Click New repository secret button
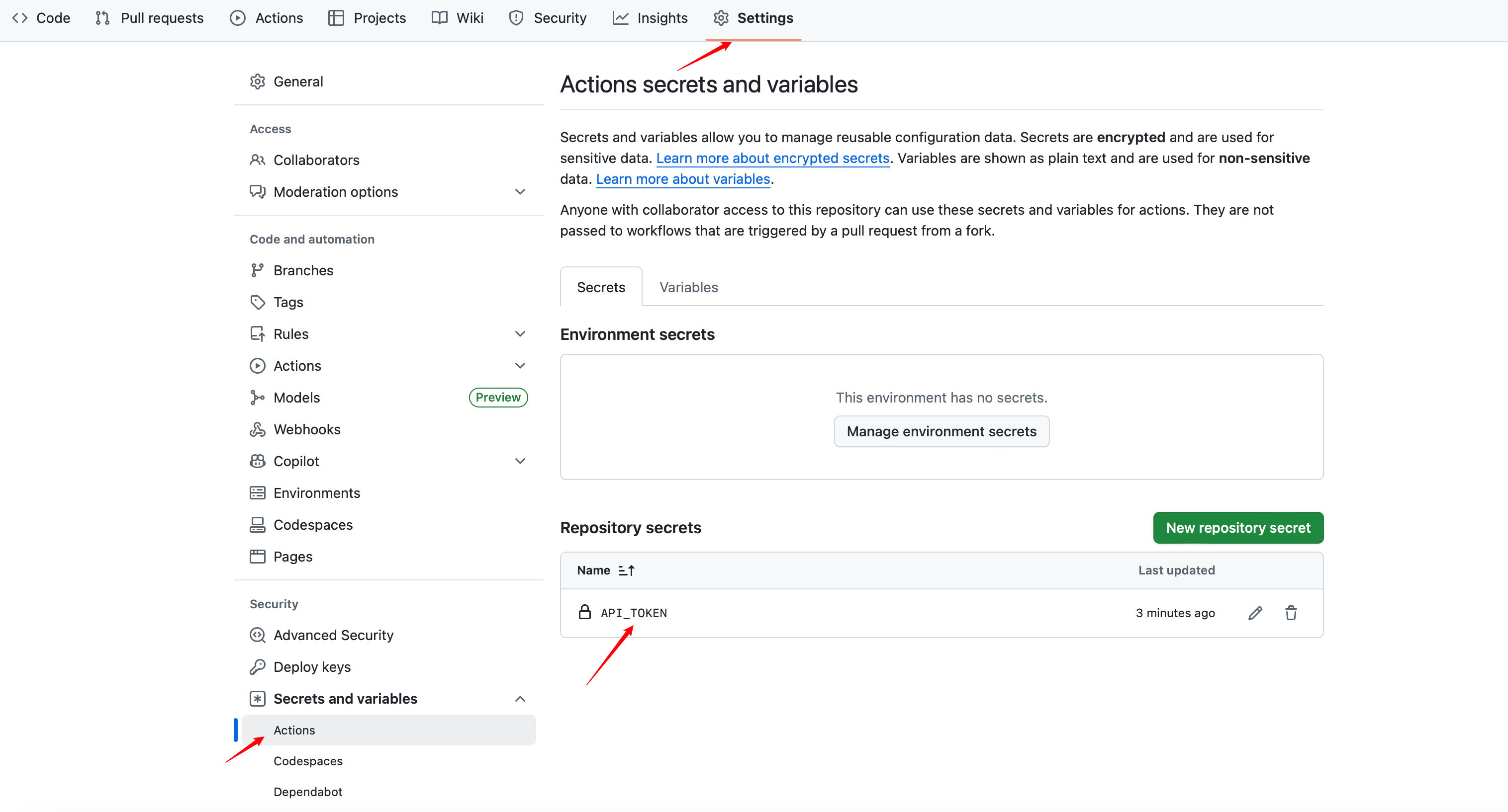The width and height of the screenshot is (1508, 812). (x=1237, y=527)
